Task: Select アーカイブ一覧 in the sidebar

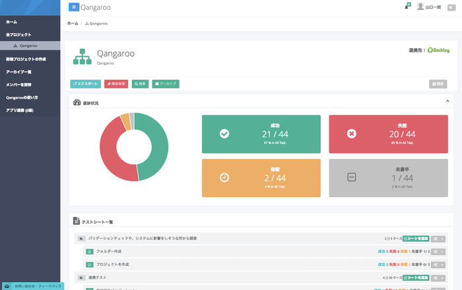Action: click(x=19, y=71)
